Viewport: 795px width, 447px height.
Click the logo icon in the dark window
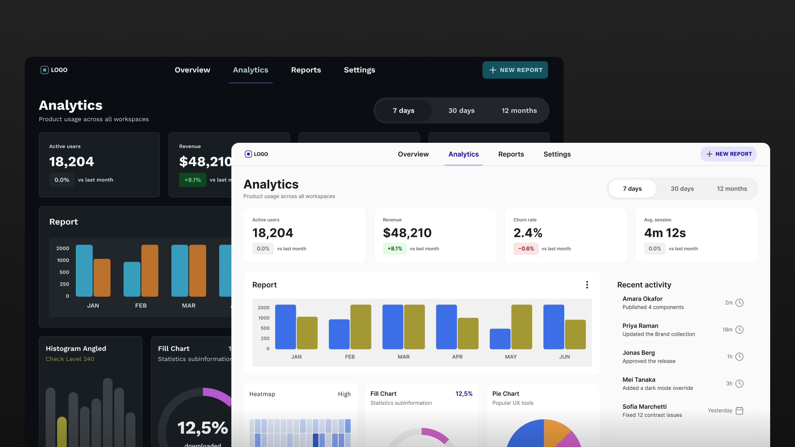pyautogui.click(x=44, y=70)
